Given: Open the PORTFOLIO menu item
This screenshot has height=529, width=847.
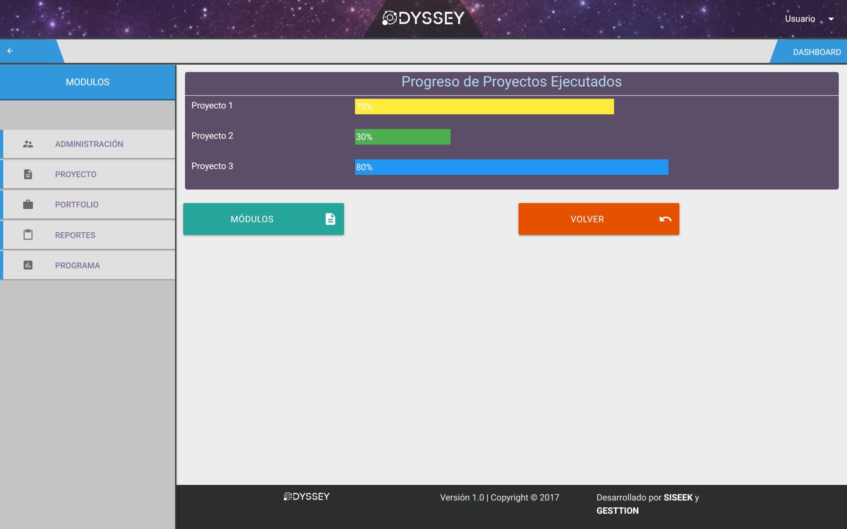Looking at the screenshot, I should tap(77, 205).
